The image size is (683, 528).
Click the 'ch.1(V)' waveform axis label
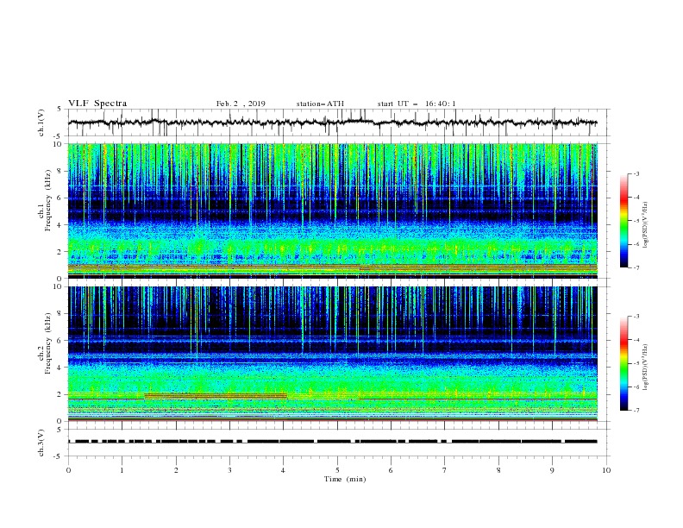[x=41, y=123]
